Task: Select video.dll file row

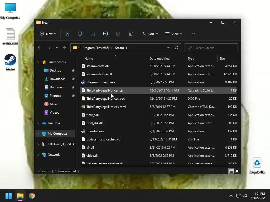Action: (158, 156)
